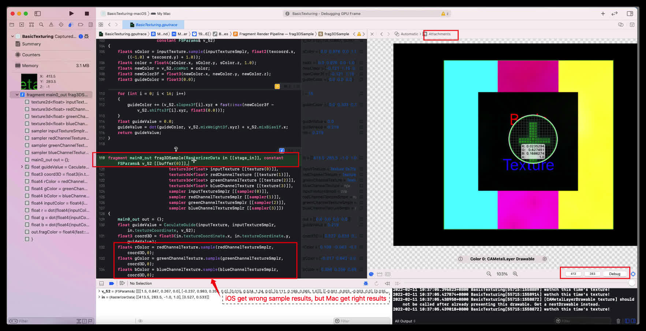Zoom in on the attachment preview
This screenshot has width=646, height=331.
[515, 274]
